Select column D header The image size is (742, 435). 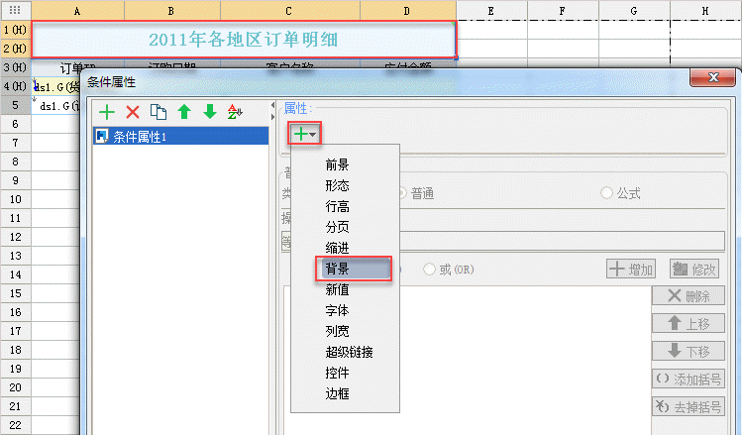pos(407,11)
